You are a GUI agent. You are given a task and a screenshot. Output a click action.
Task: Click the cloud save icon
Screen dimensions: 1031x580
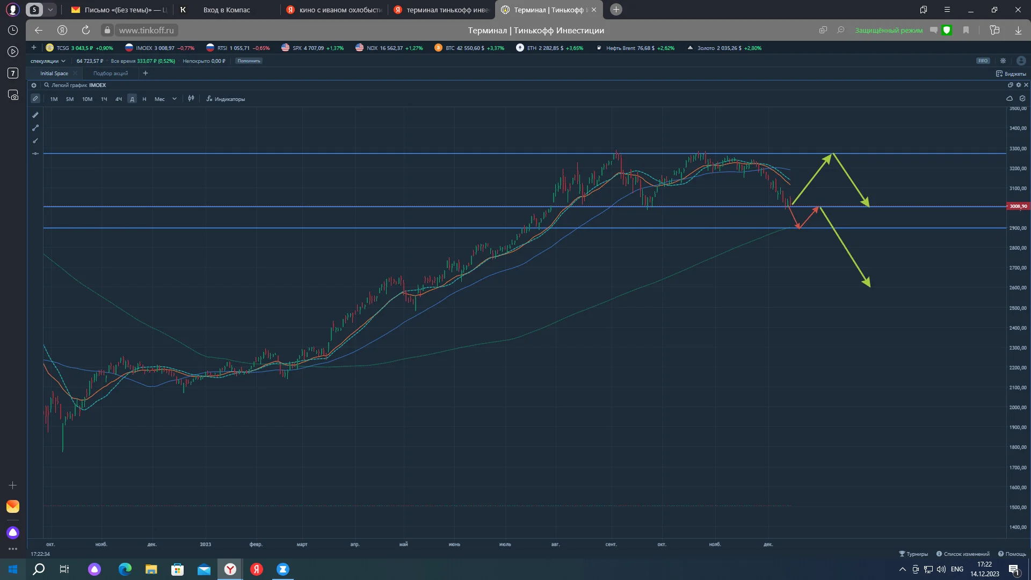[x=1010, y=99]
